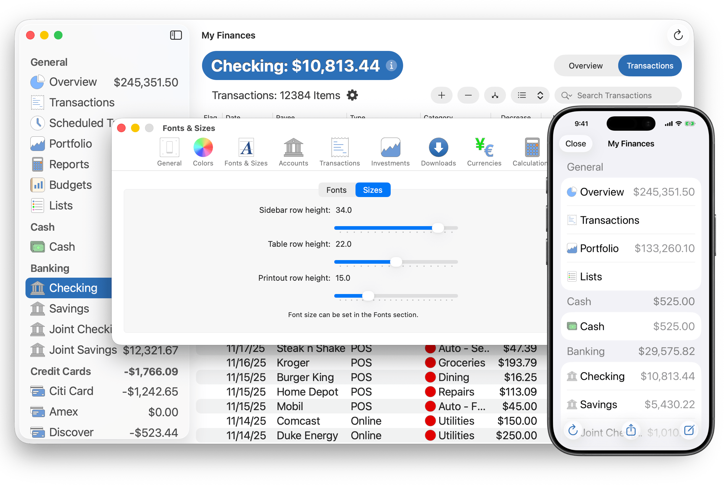The width and height of the screenshot is (728, 485).
Task: Open the Accounts preferences pane
Action: (x=293, y=152)
